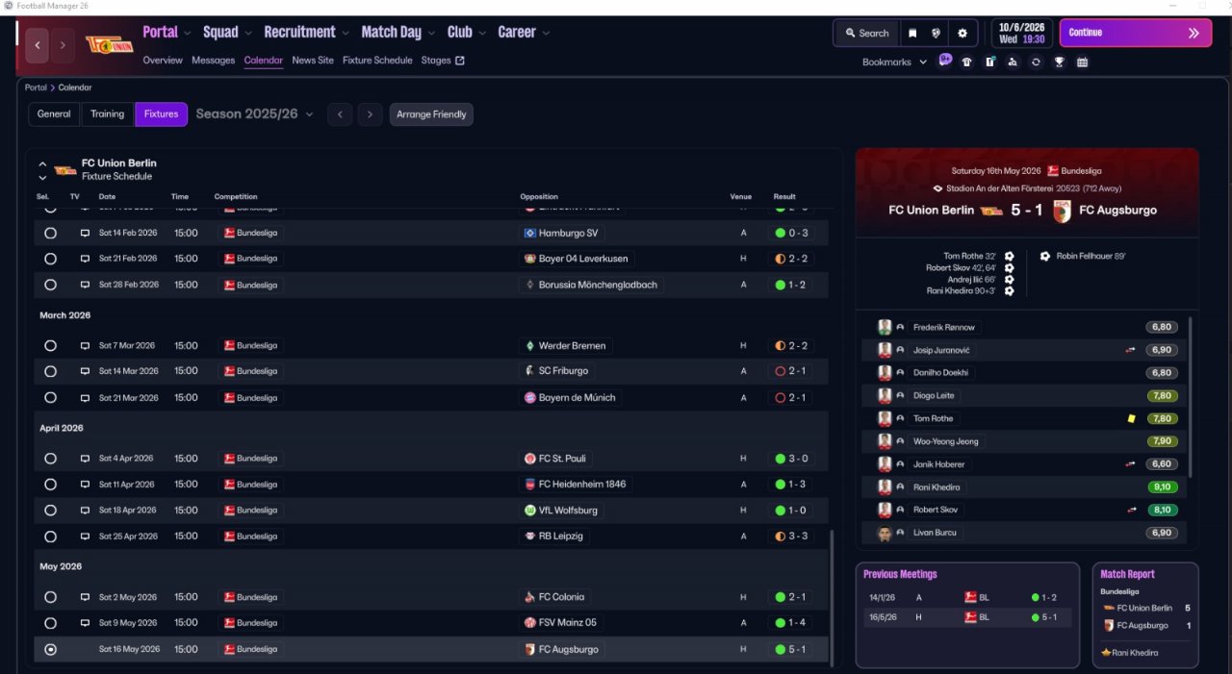Select radio button for FSV Mainz 05 fixture

[x=50, y=623]
